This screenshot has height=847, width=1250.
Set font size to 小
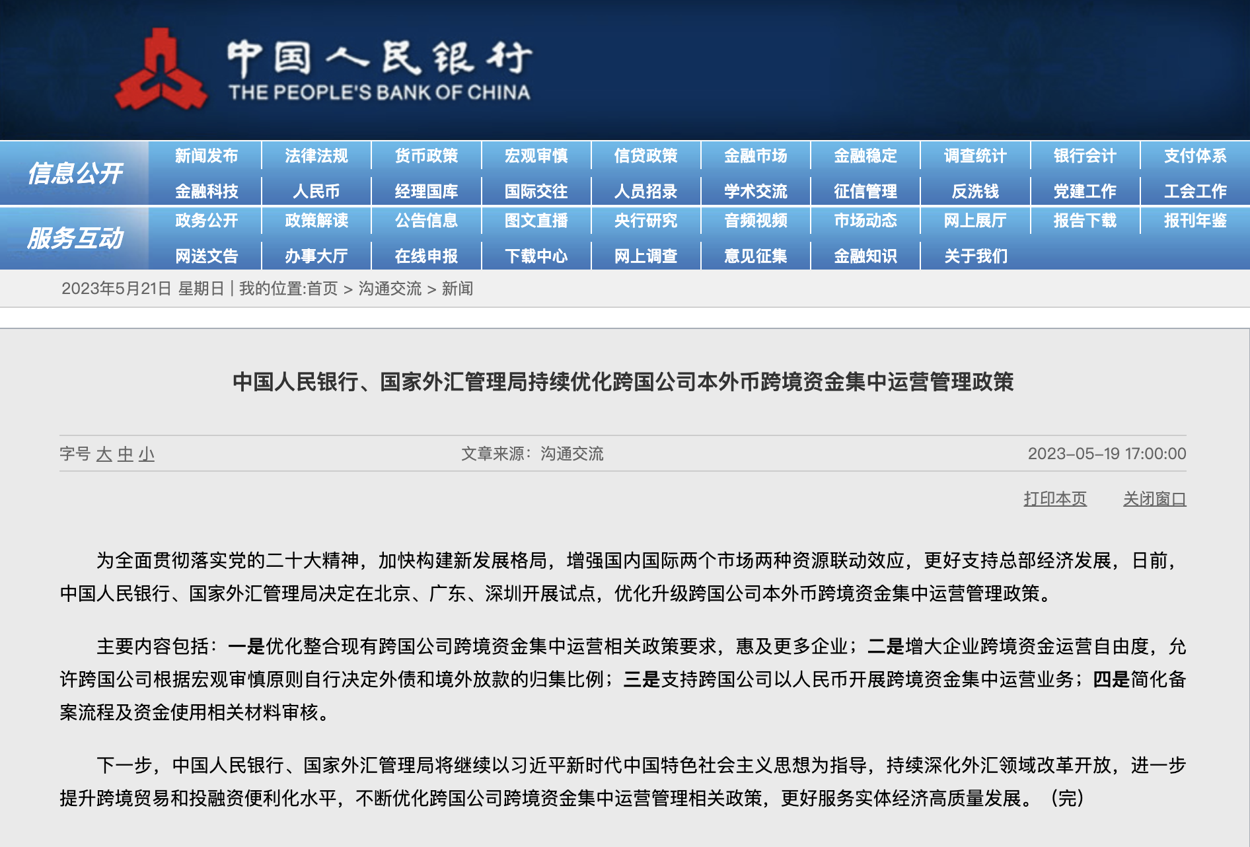[x=147, y=455]
